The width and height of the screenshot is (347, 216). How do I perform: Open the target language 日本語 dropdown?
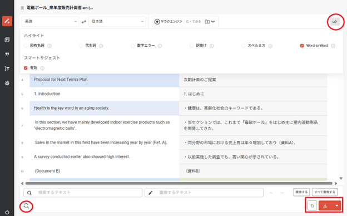pos(117,22)
